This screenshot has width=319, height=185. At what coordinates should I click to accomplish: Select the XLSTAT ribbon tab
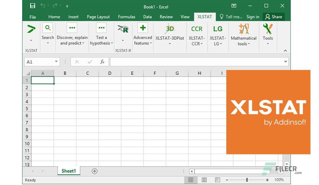[205, 17]
